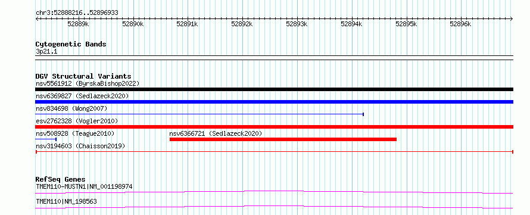Click the right arrowhead of the ruler
Screen dimensions: 530x215
(x=512, y=18)
